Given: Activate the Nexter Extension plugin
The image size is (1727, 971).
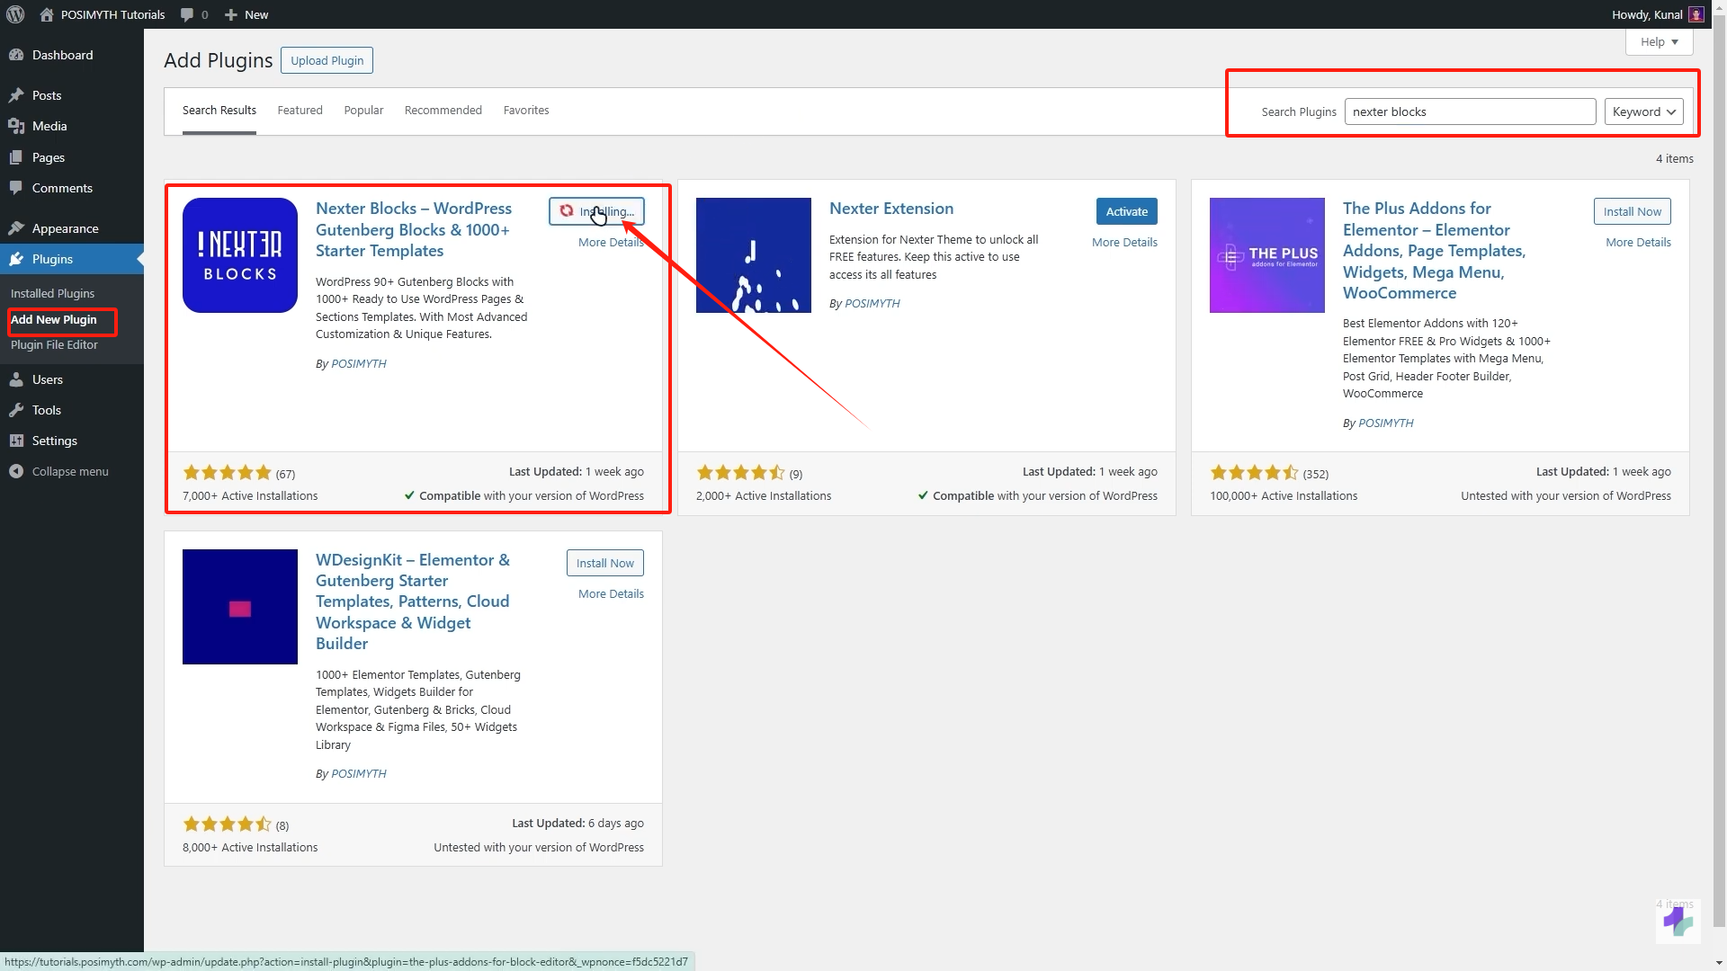Looking at the screenshot, I should 1126,211.
